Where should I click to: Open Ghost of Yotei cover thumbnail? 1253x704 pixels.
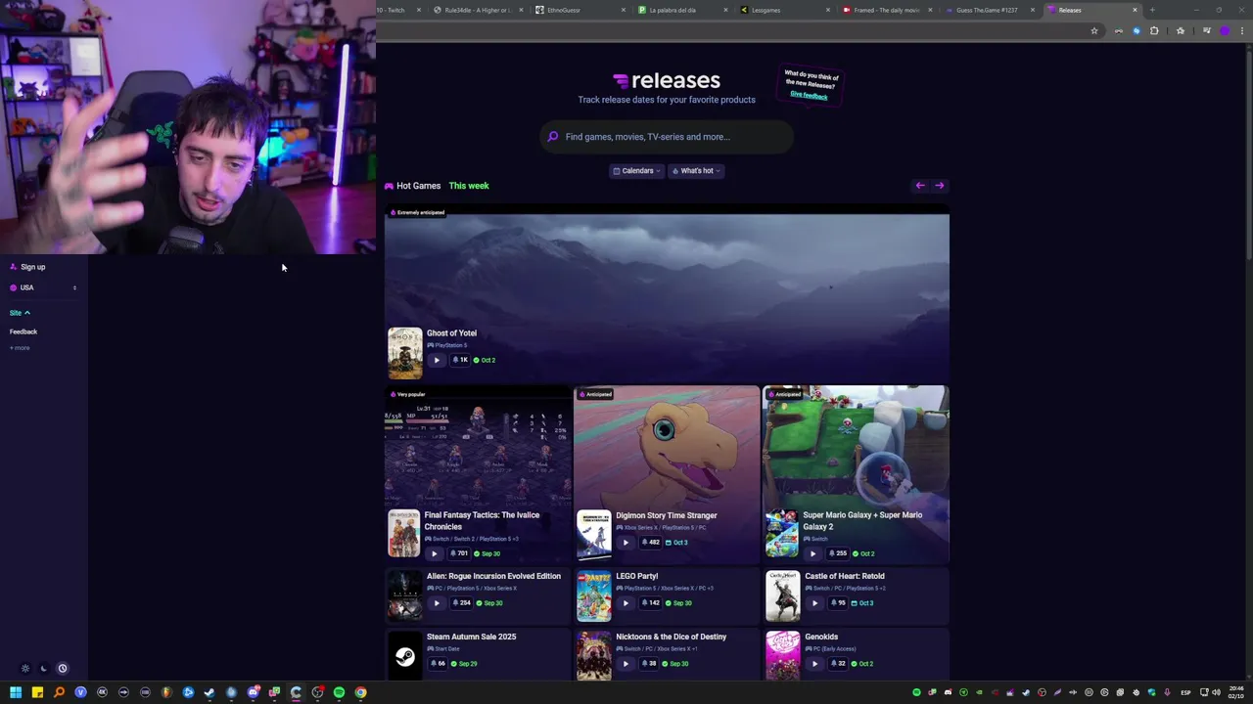(x=405, y=353)
